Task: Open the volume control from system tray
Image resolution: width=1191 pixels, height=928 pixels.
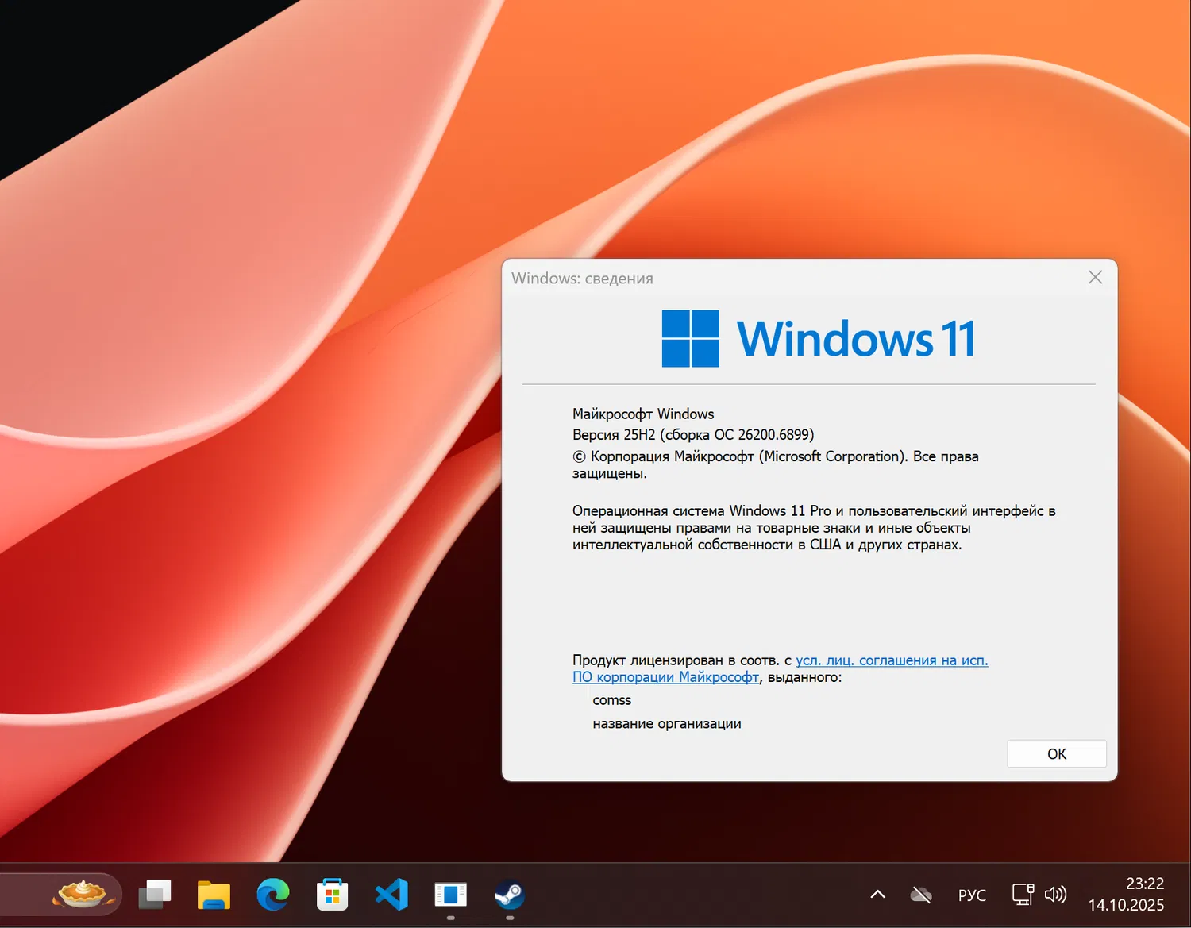Action: point(1057,894)
